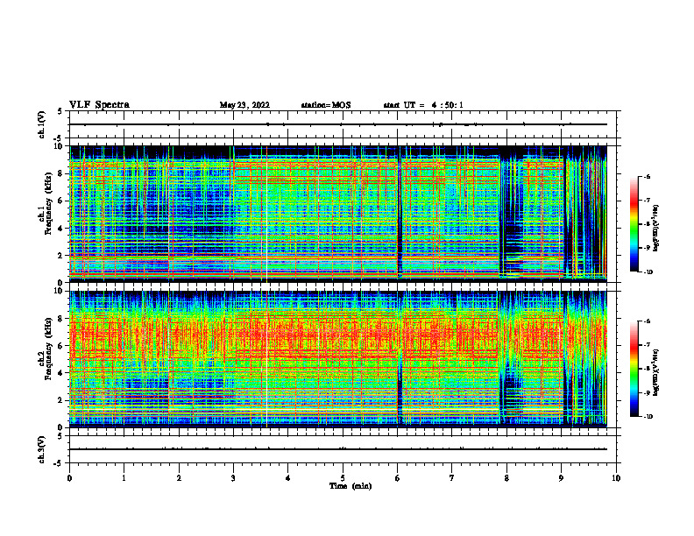Click time axis tick label "3"
This screenshot has width=694, height=536.
coord(233,478)
